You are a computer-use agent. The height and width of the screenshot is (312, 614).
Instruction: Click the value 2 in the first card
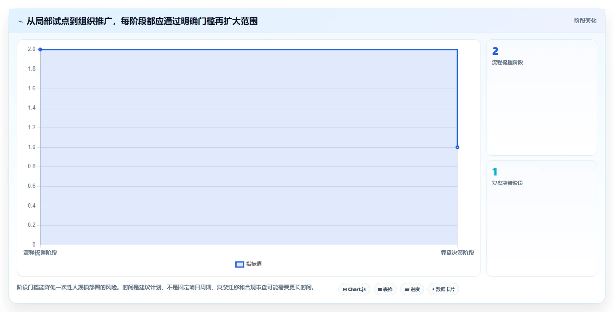click(x=495, y=51)
